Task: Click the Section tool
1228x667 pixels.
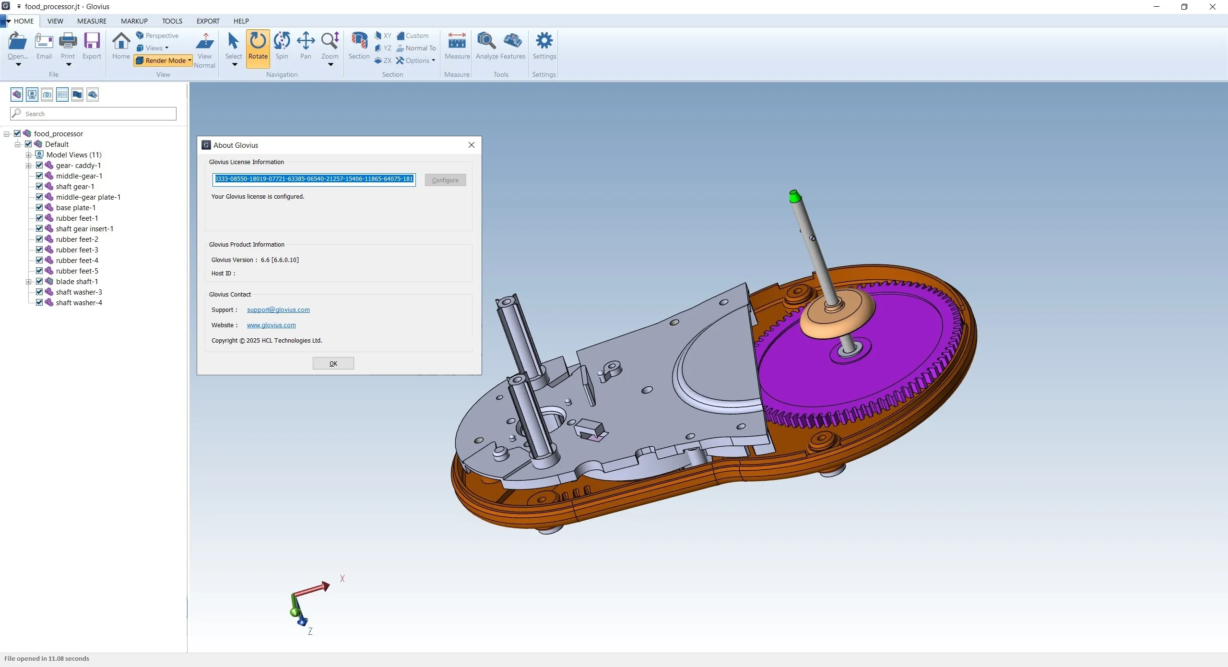Action: click(359, 46)
